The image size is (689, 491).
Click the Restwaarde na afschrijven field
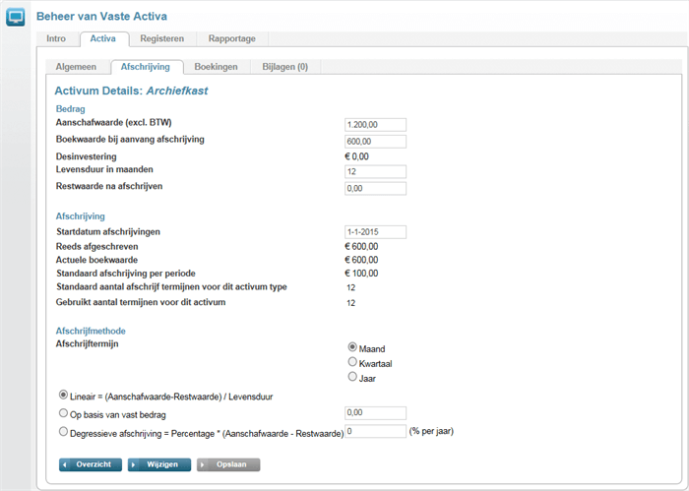[x=375, y=188]
